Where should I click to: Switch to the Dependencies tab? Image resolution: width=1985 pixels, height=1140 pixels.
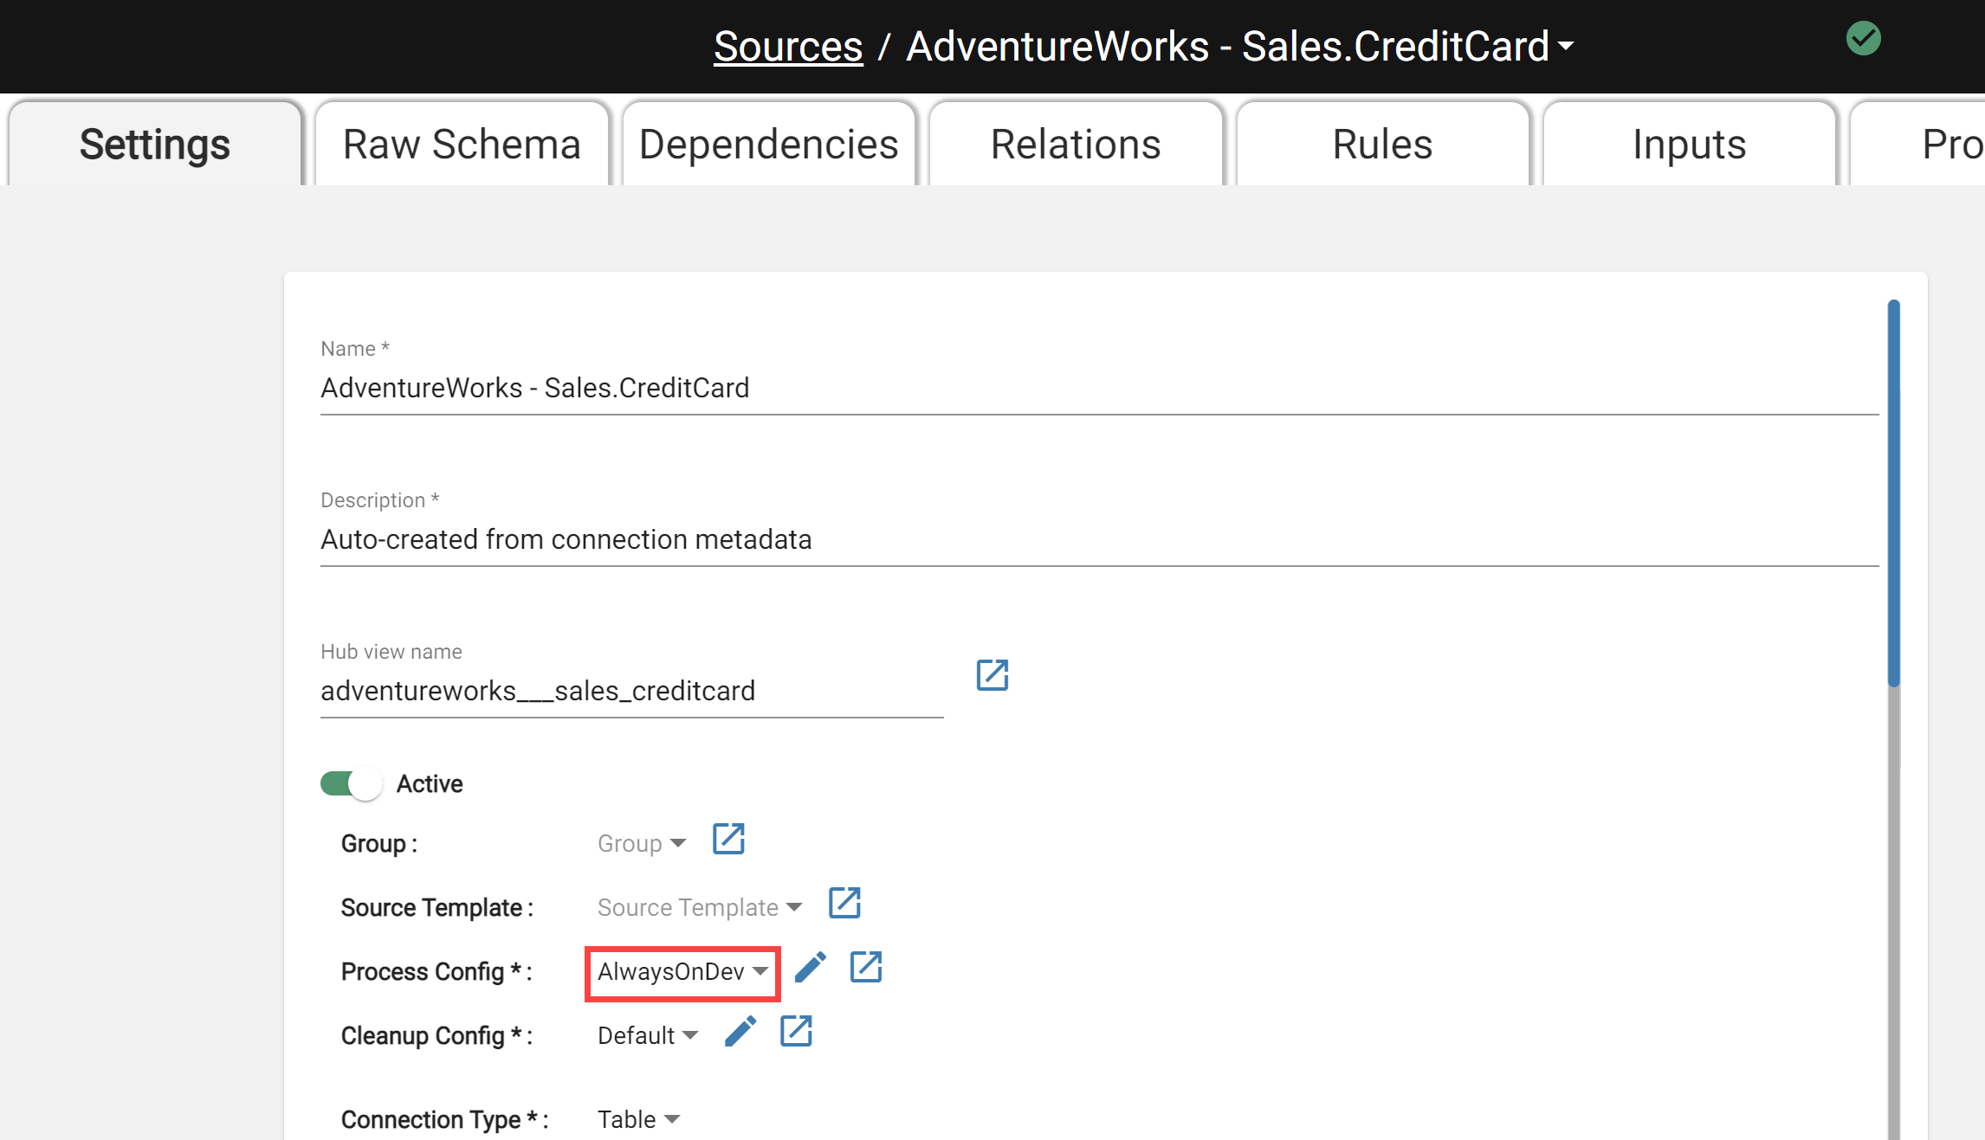coord(768,144)
